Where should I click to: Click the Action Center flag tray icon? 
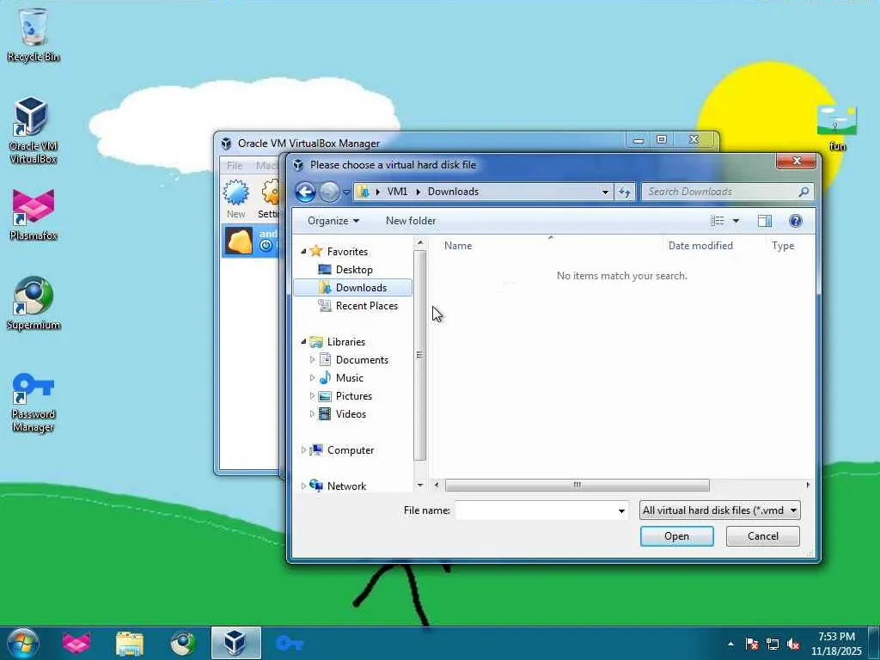click(751, 644)
